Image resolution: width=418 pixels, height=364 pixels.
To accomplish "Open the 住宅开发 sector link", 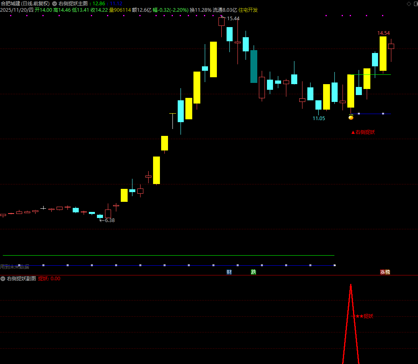I will pyautogui.click(x=248, y=10).
